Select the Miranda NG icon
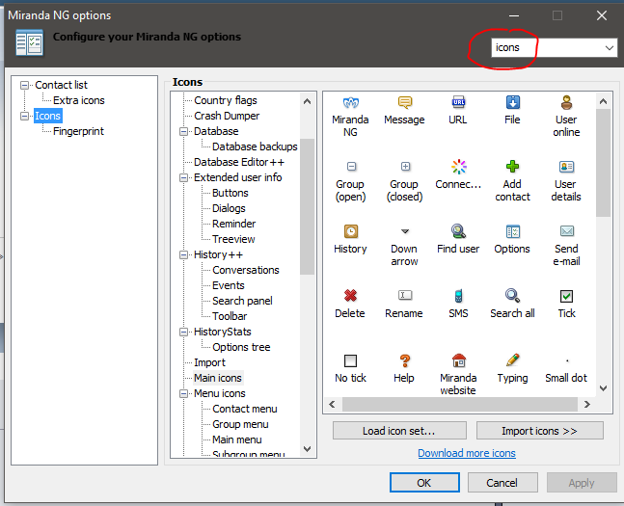Image resolution: width=624 pixels, height=506 pixels. [x=351, y=102]
